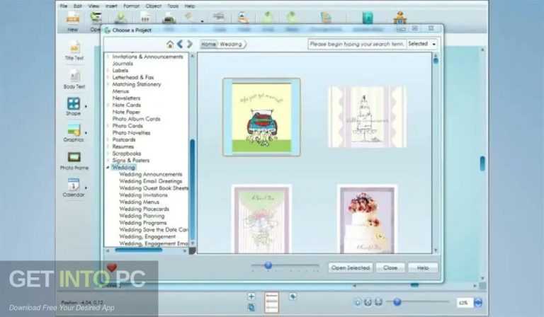Click the Open Selected button
The height and width of the screenshot is (317, 544).
pyautogui.click(x=350, y=267)
